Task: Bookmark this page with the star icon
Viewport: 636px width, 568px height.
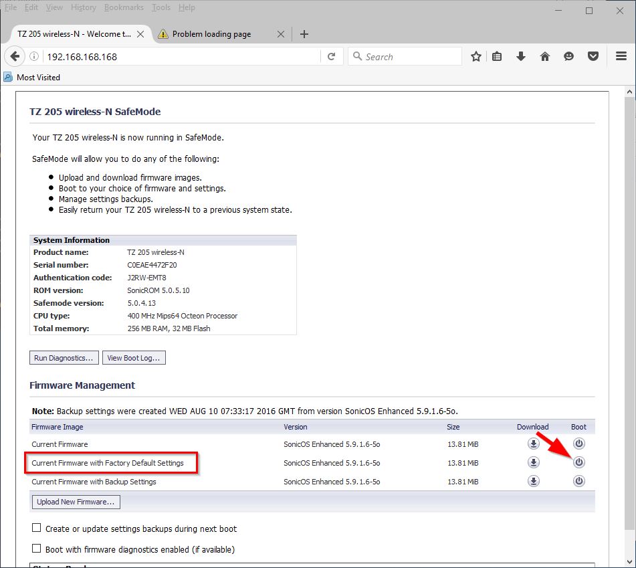Action: 475,56
